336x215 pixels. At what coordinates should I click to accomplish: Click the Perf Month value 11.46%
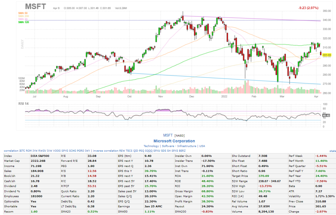click(321, 161)
